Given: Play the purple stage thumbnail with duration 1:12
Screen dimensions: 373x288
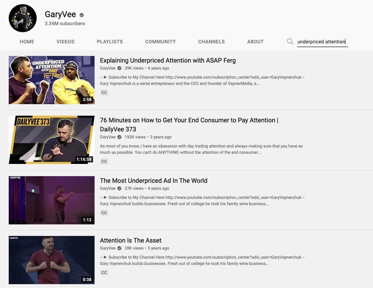Looking at the screenshot, I should coord(52,200).
